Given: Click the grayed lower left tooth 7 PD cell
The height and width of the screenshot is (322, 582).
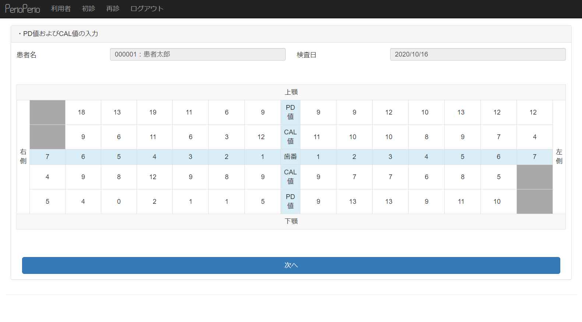Looking at the screenshot, I should 535,202.
